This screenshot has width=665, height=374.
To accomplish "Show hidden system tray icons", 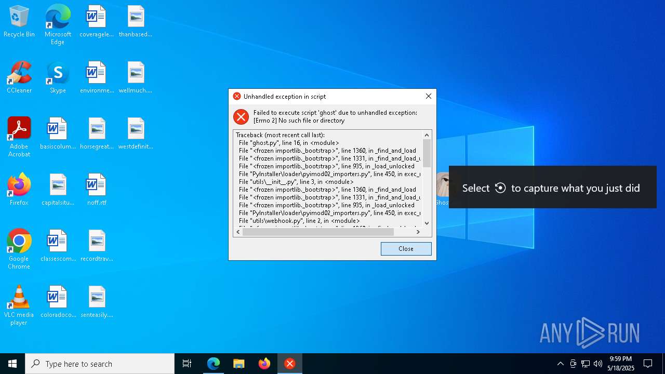I will click(x=560, y=364).
